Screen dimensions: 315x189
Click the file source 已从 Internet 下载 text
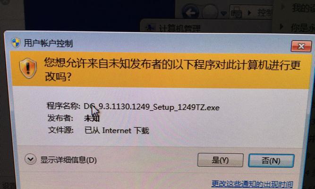117,130
